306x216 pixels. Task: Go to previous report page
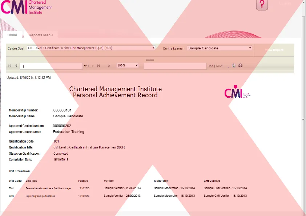[16, 66]
